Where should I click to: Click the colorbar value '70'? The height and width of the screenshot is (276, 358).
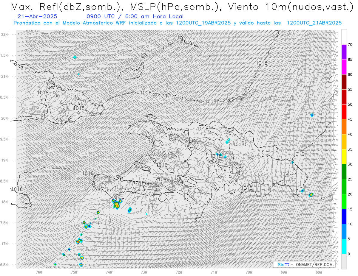pyautogui.click(x=350, y=45)
